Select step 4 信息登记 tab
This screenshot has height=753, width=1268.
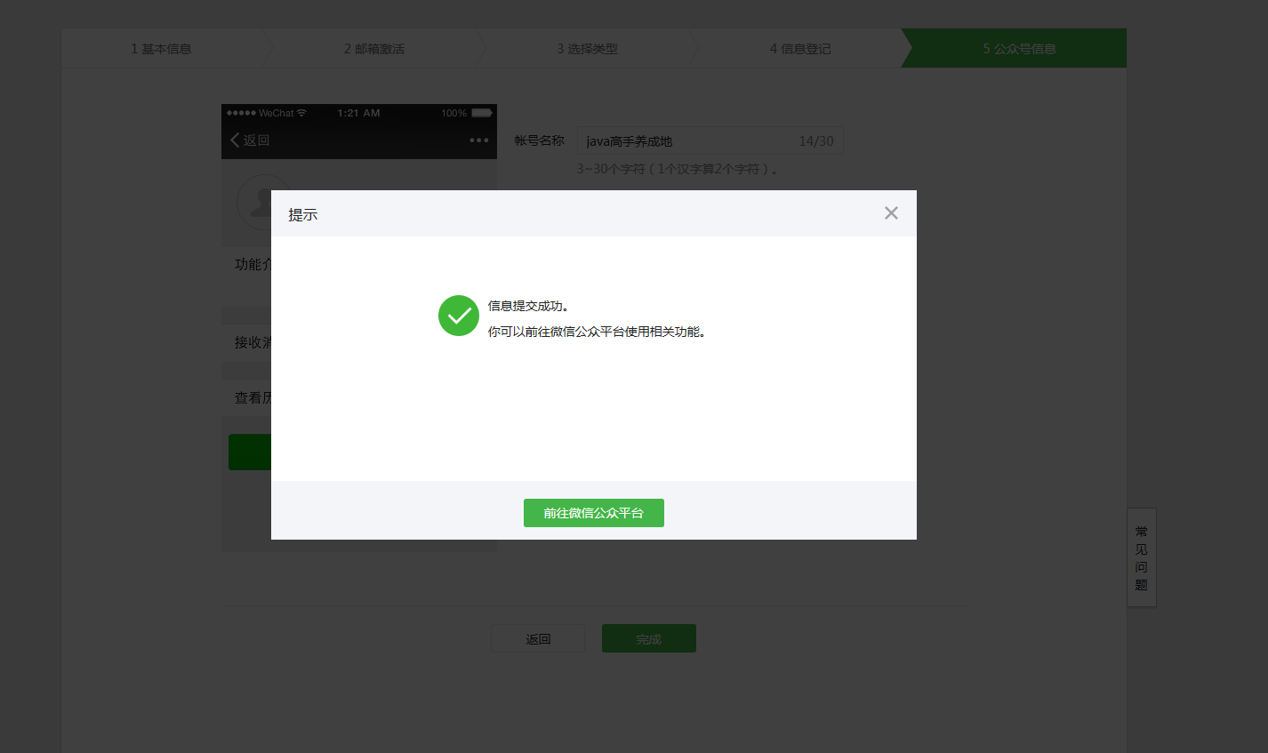800,49
